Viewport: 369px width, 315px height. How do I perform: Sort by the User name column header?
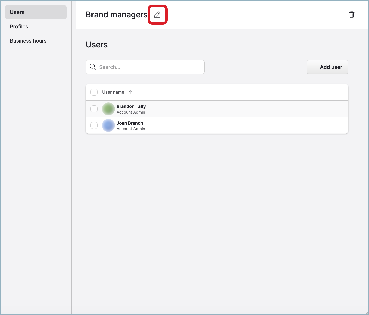pos(113,92)
